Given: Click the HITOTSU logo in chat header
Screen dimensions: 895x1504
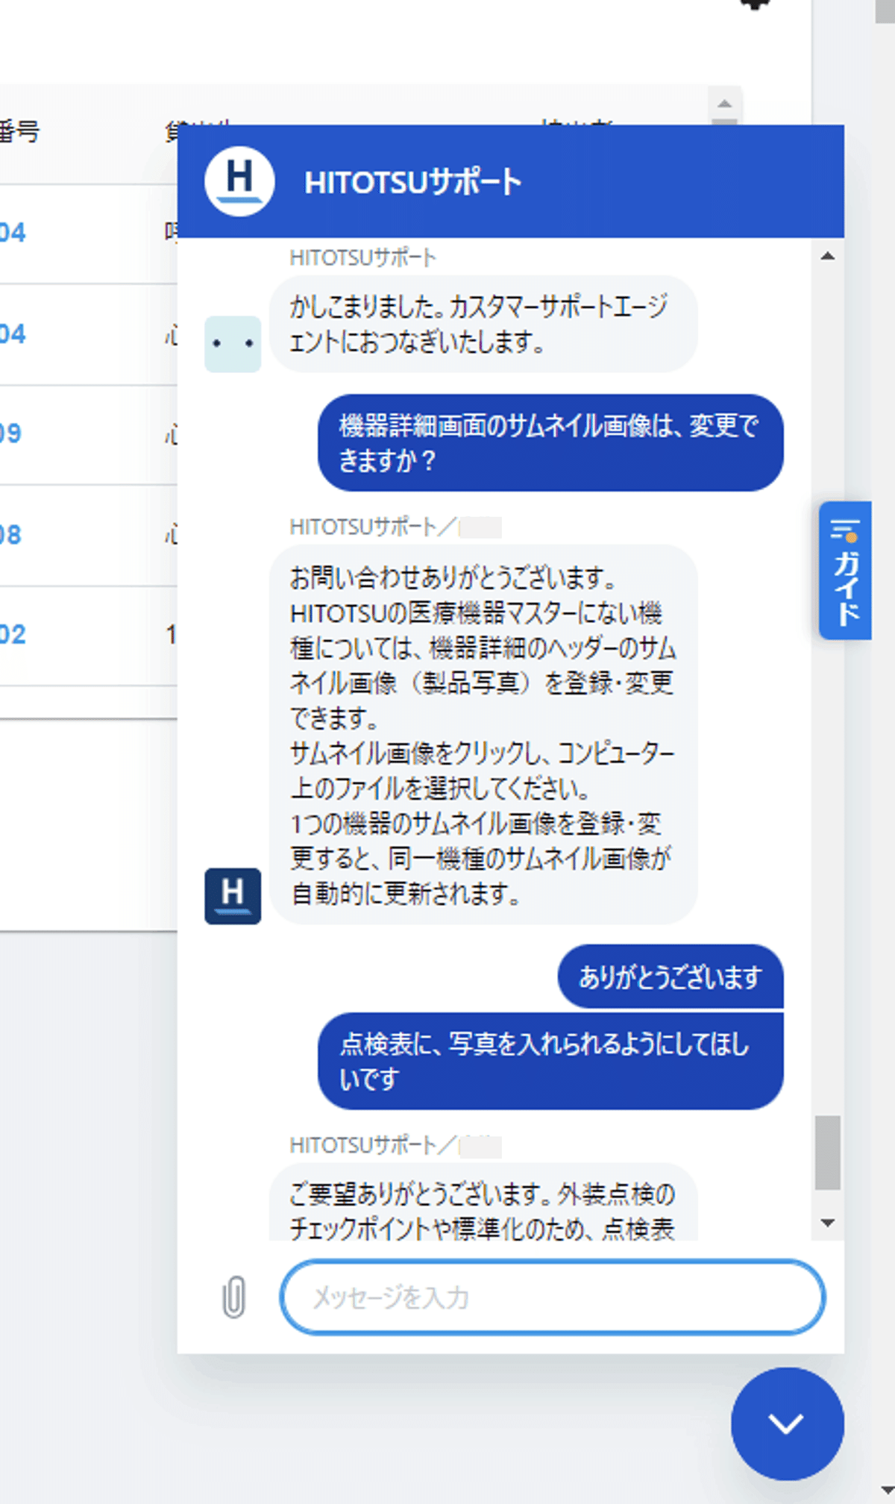Looking at the screenshot, I should pos(239,181).
